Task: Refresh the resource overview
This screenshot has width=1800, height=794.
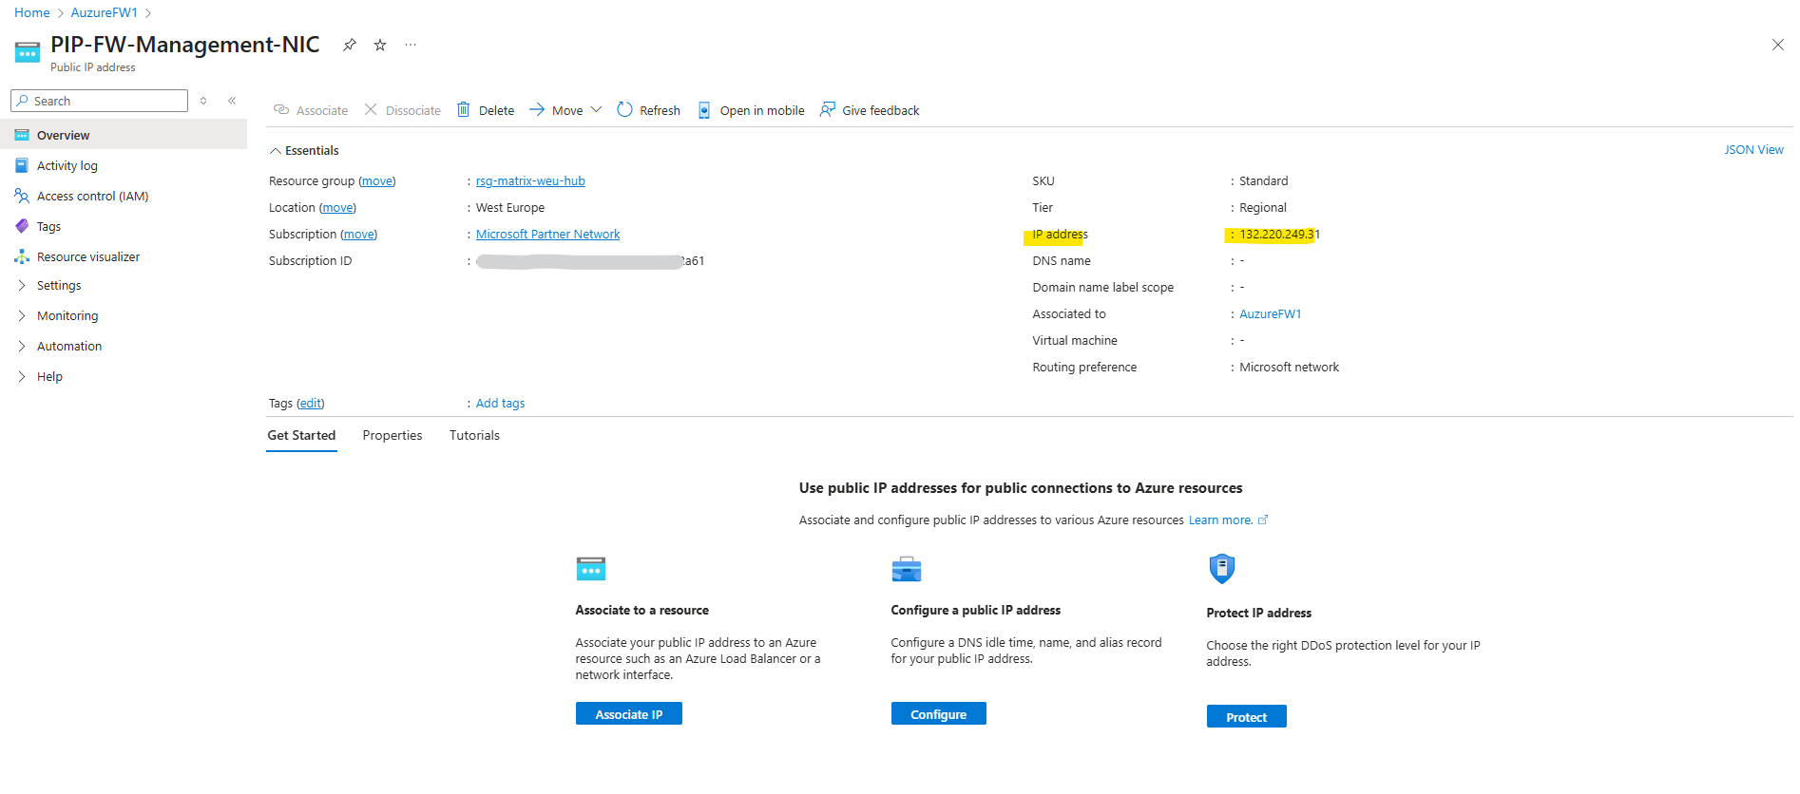Action: (x=649, y=110)
